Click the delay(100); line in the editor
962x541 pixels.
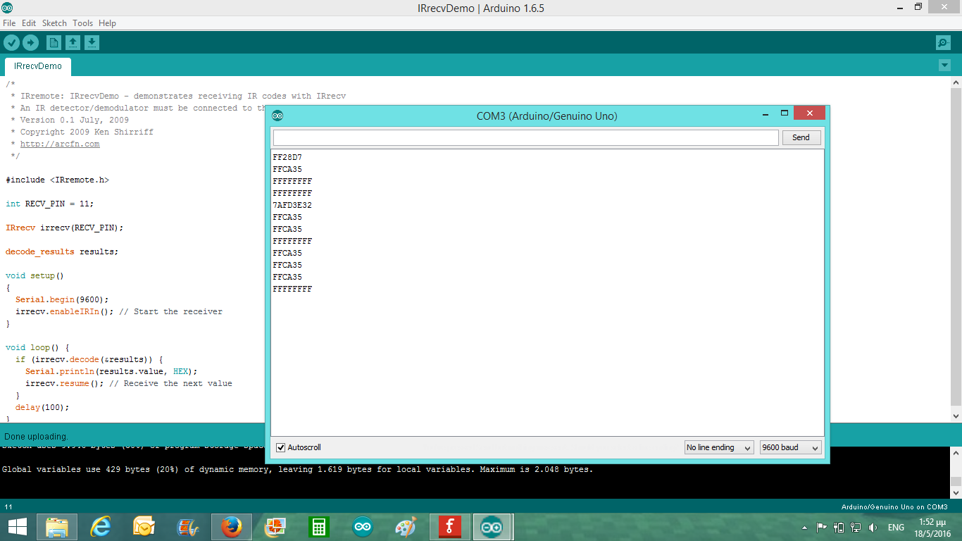[42, 407]
